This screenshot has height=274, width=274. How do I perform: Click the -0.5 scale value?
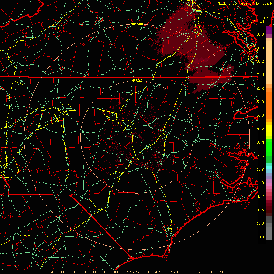coord(259,210)
